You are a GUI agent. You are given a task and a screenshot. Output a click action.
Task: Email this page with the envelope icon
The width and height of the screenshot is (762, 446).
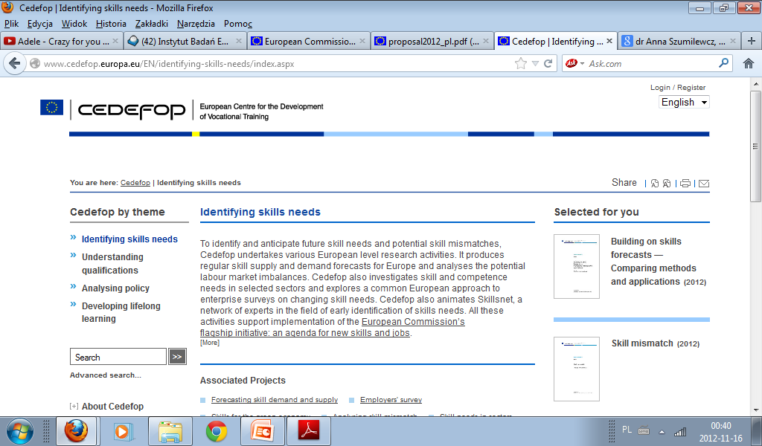pos(704,184)
